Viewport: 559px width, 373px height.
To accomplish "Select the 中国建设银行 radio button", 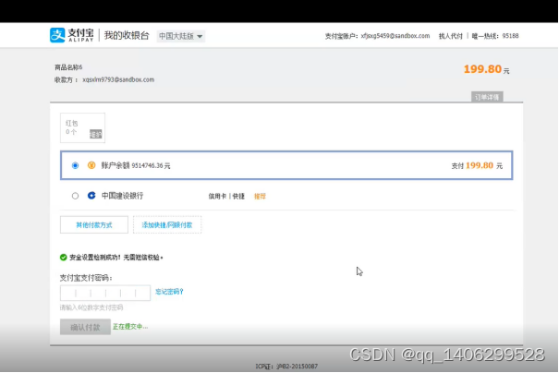I will pos(75,196).
